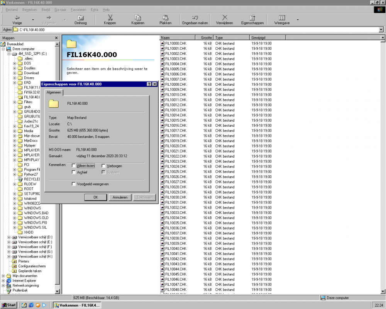Click the Omhoog (Up) toolbar icon
Viewport: 386px width, 309px height.
[80, 18]
